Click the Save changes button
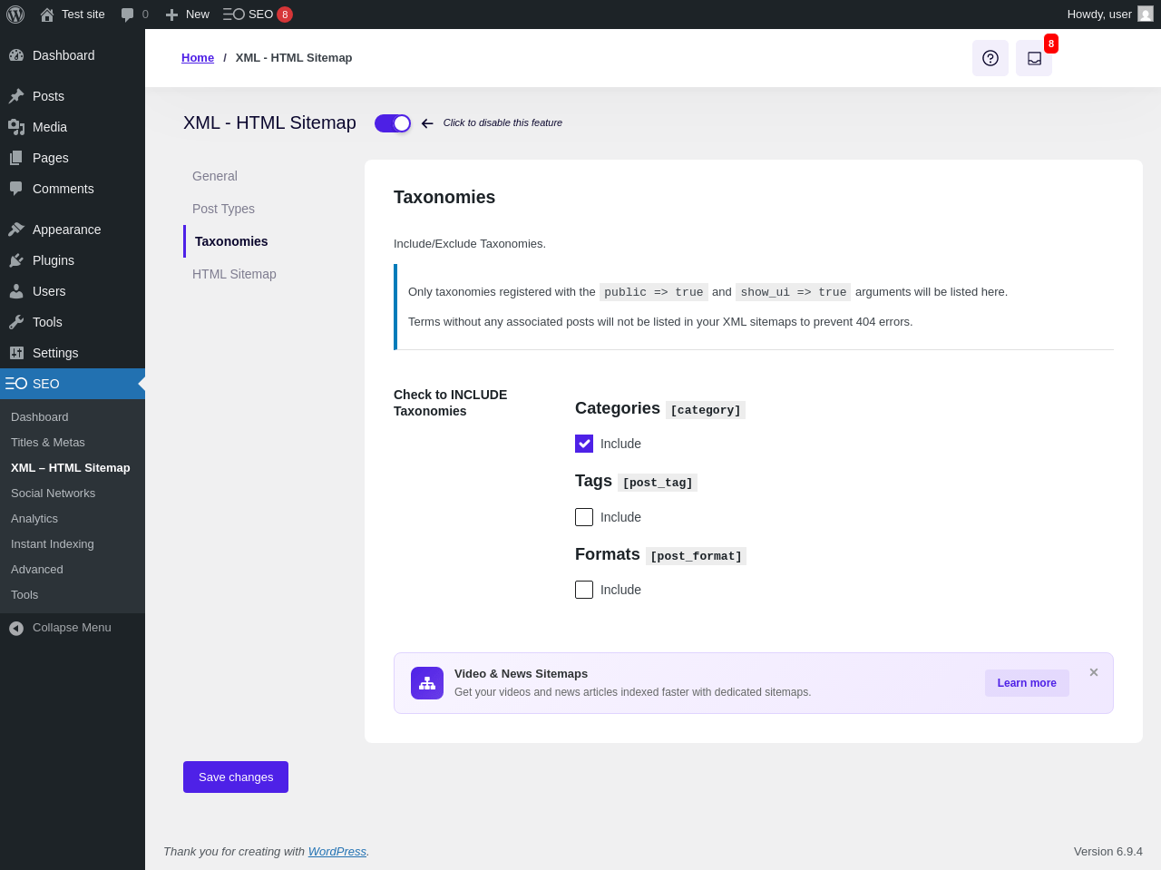 point(236,777)
